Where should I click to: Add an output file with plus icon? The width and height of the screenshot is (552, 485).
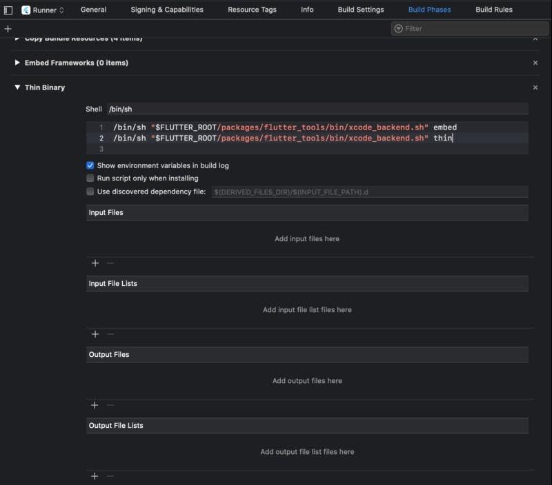(95, 405)
